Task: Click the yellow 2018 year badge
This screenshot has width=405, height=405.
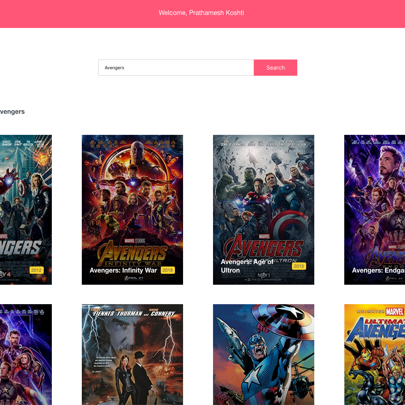Action: pos(168,270)
